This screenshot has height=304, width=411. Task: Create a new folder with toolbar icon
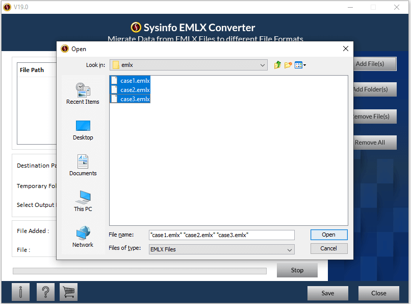pyautogui.click(x=288, y=65)
